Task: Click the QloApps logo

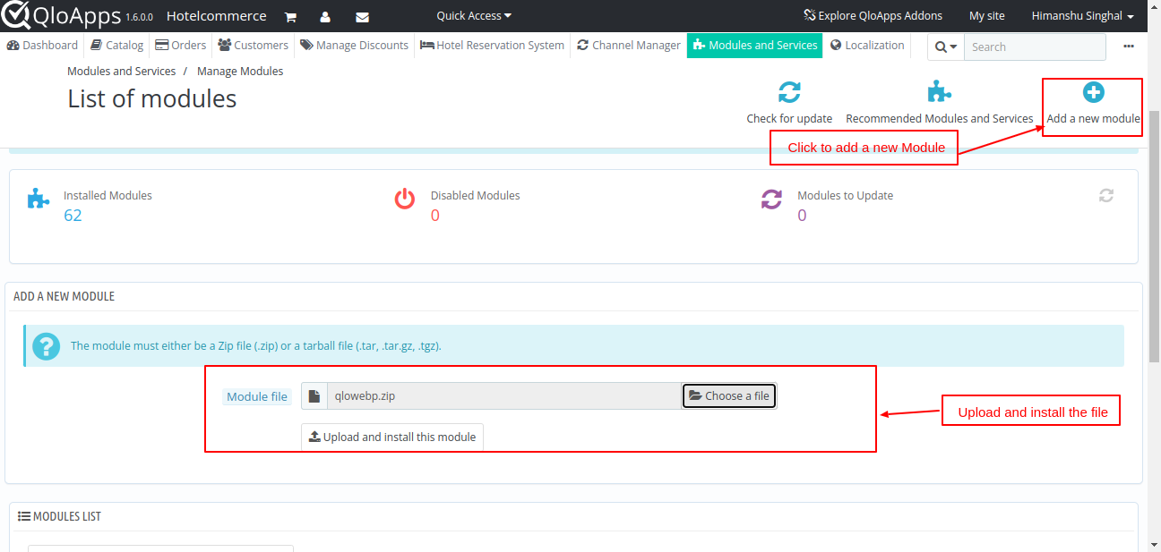Action: 61,15
